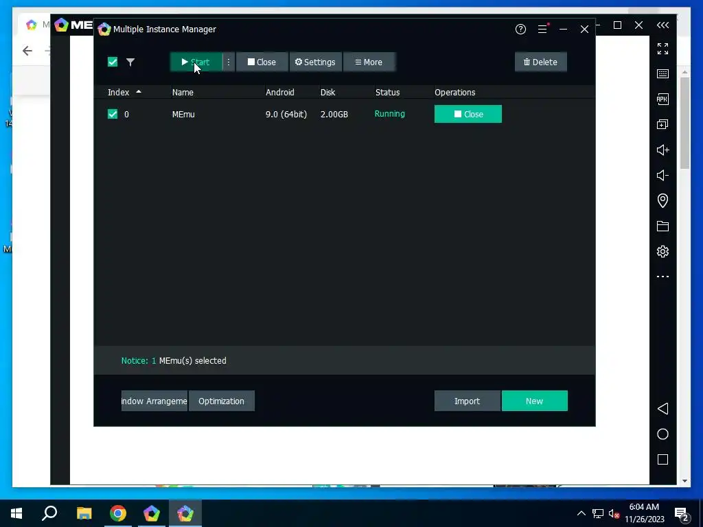
Task: Click the APK install icon
Action: [662, 99]
